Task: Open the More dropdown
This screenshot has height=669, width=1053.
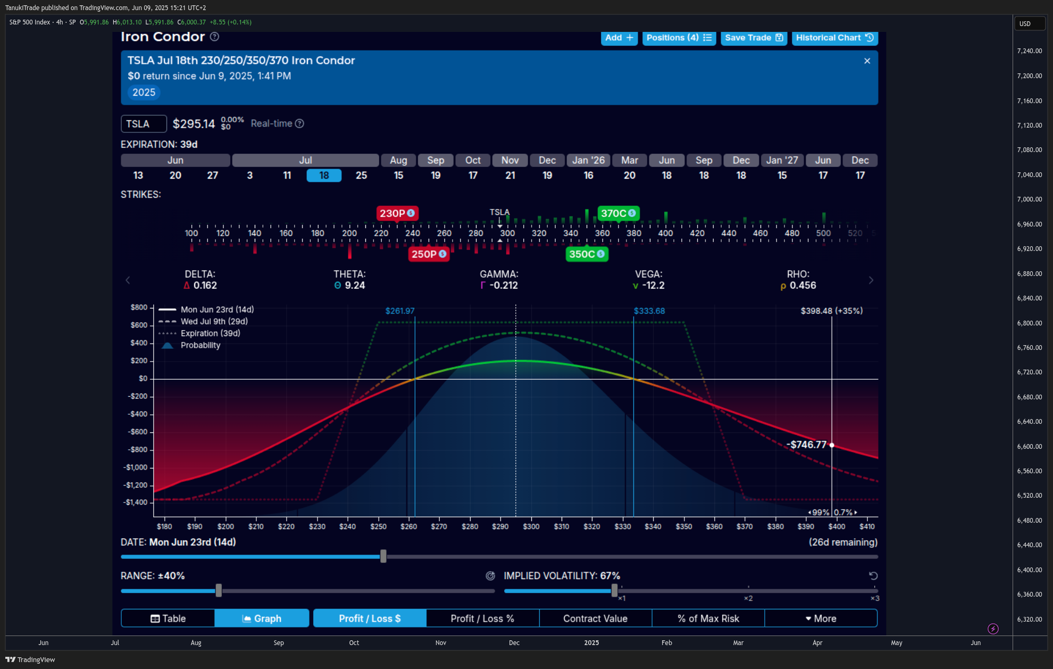Action: [x=821, y=618]
